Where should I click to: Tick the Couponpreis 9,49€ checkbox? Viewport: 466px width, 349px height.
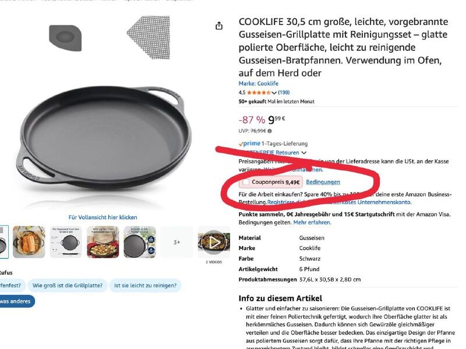(x=246, y=182)
